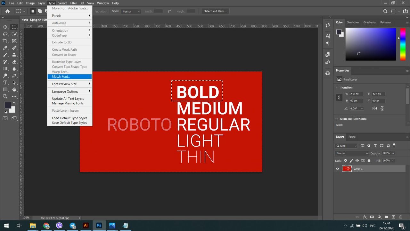Screen dimensions: 410x231
Task: Open the Style Normal dropdown in options bar
Action: pos(131,11)
